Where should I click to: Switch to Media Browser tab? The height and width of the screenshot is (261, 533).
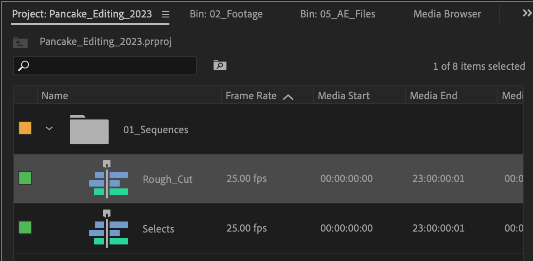tap(447, 14)
